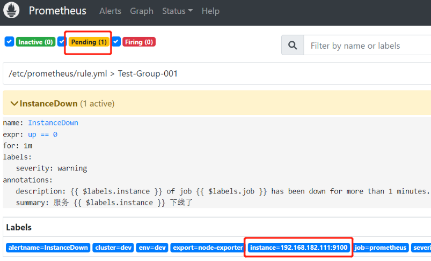This screenshot has height=261, width=431.
Task: Click the description annotation text
Action: (223, 191)
